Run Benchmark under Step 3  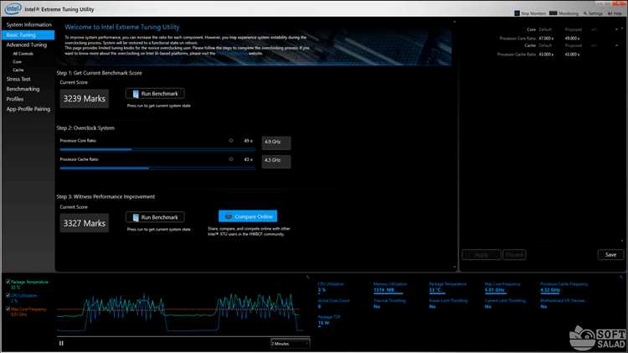pos(155,217)
